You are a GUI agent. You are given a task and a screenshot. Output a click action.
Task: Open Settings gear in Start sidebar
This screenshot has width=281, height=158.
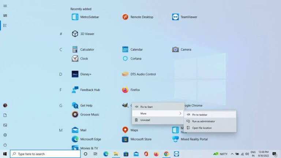coord(5,135)
